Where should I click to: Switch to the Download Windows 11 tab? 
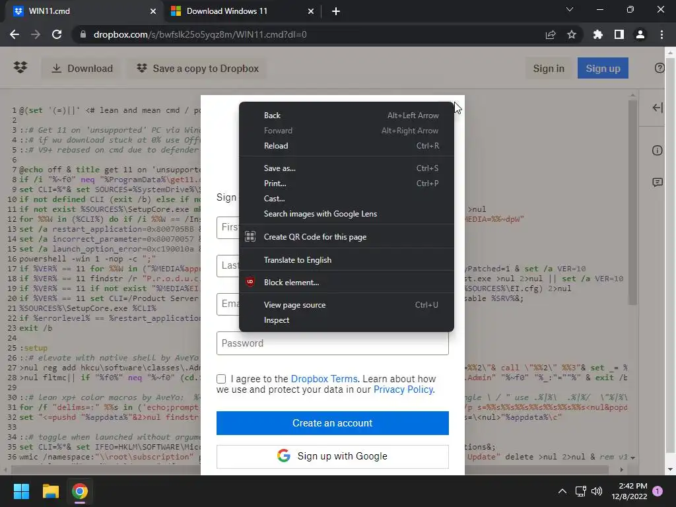point(243,11)
